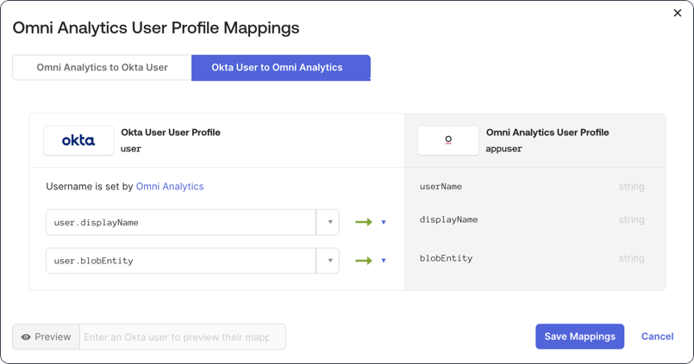Open the Omni Analytics username link
This screenshot has width=694, height=364.
(x=170, y=186)
